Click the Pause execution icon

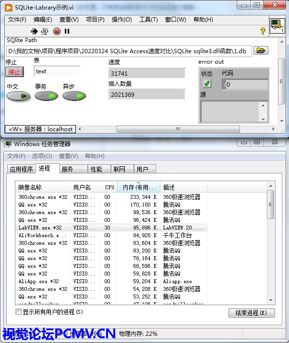coord(67,31)
